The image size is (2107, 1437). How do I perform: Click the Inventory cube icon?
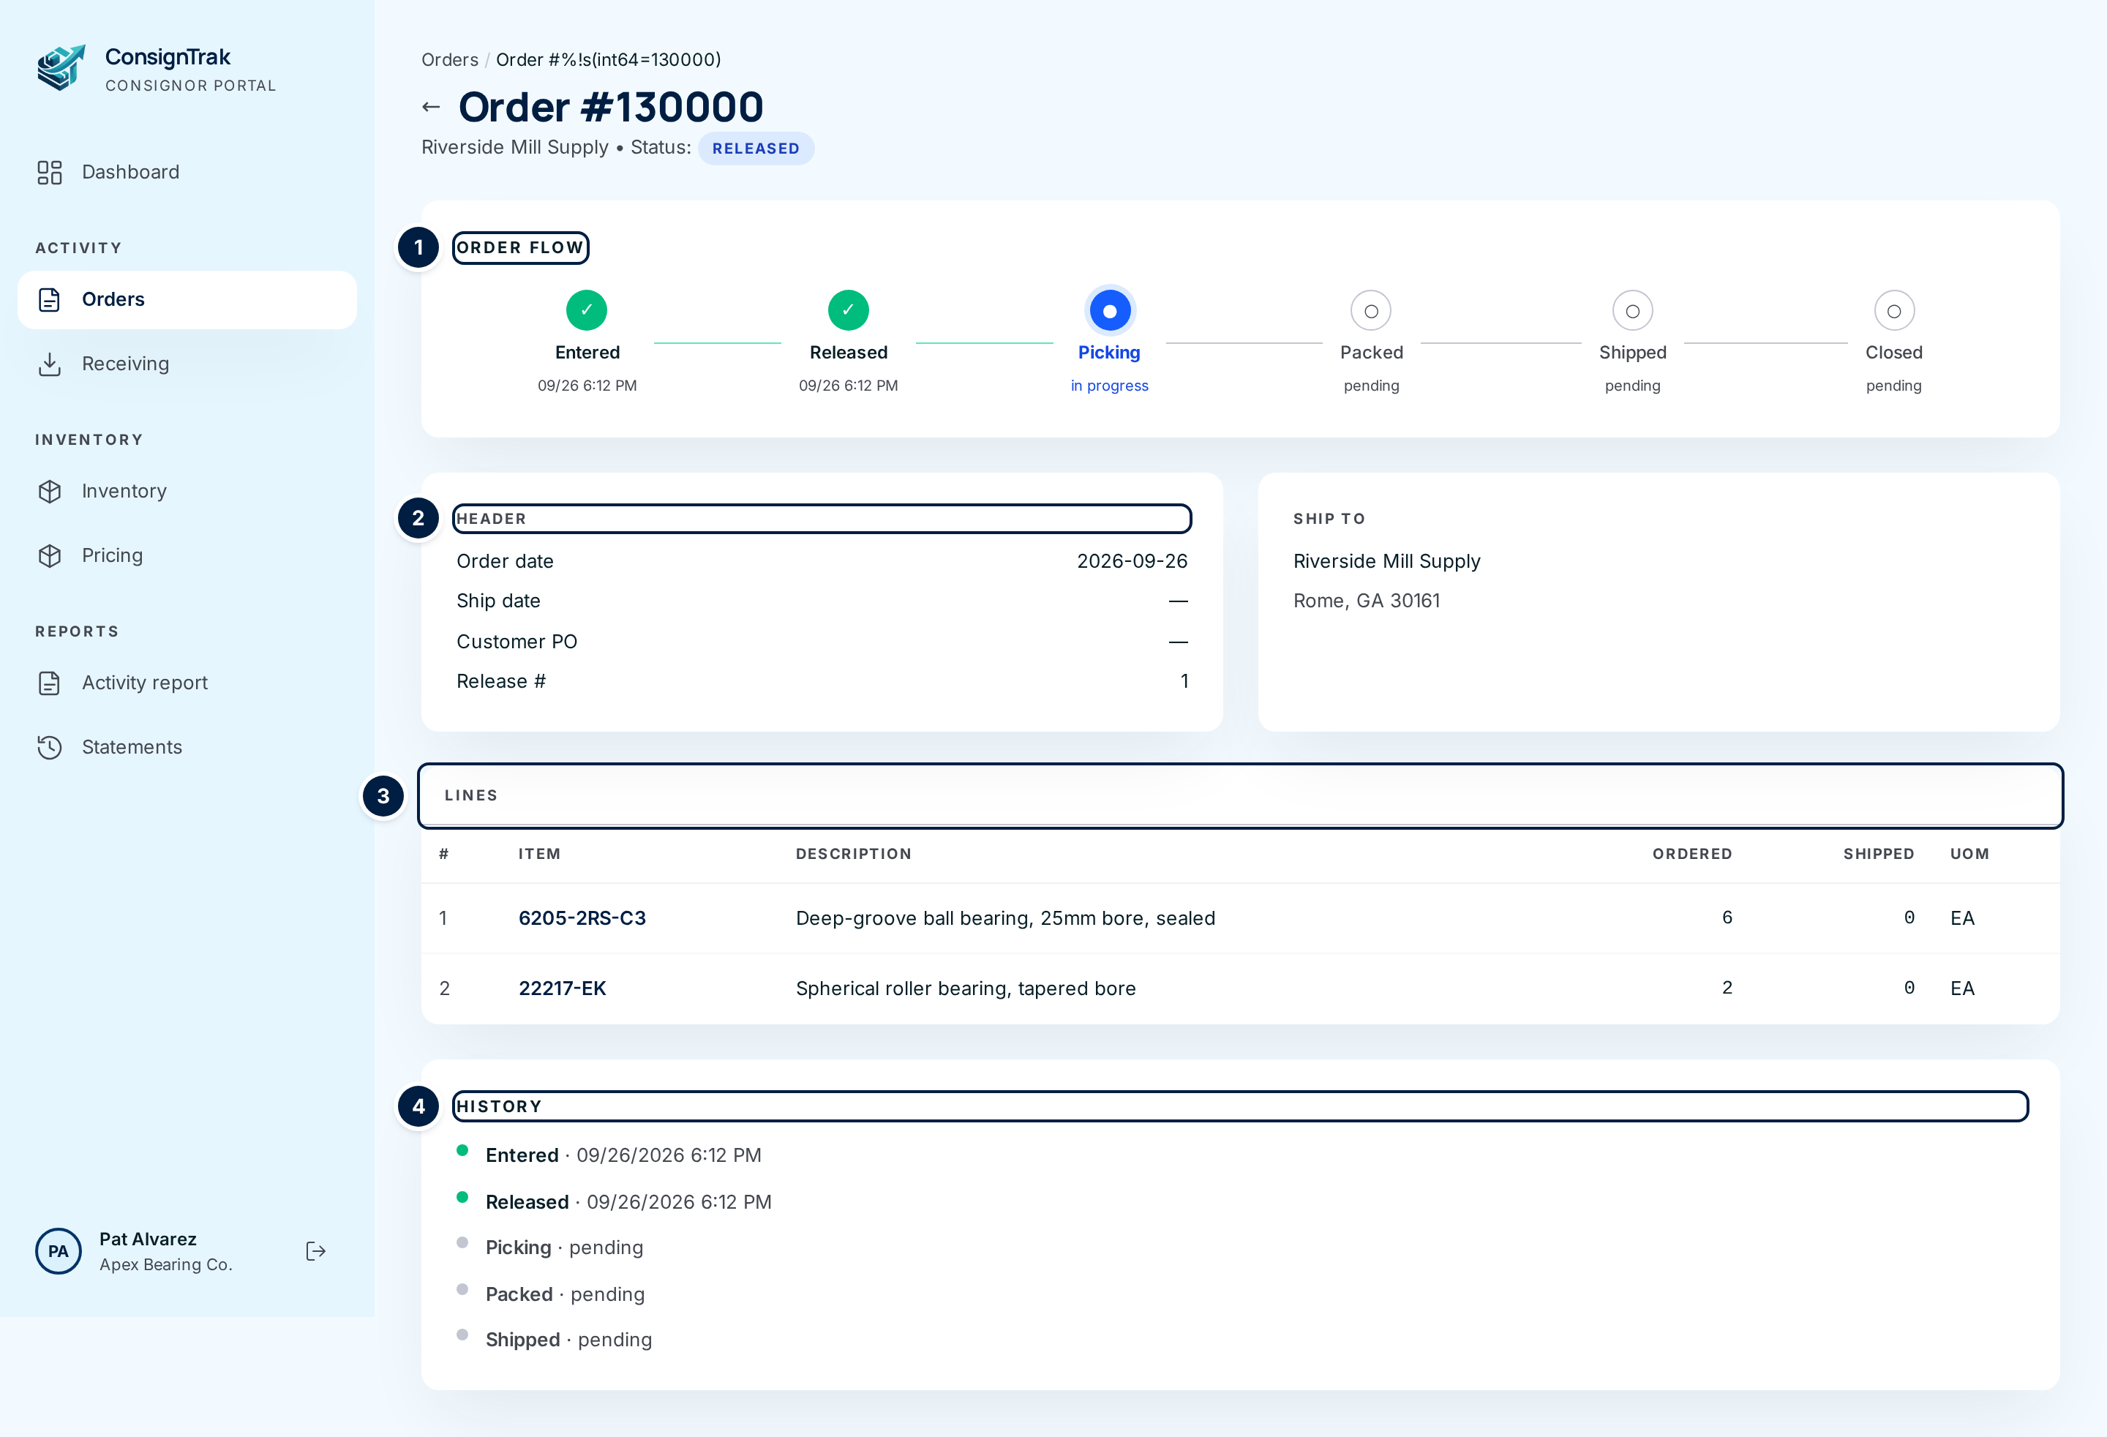tap(50, 492)
